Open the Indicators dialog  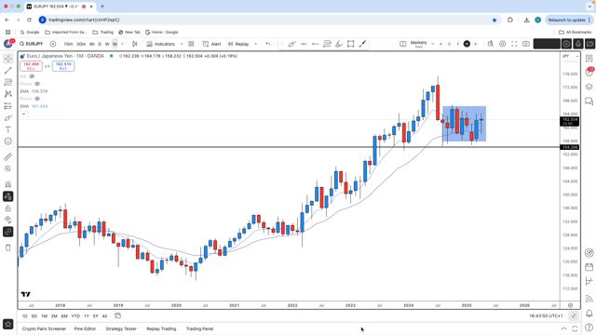pyautogui.click(x=160, y=44)
